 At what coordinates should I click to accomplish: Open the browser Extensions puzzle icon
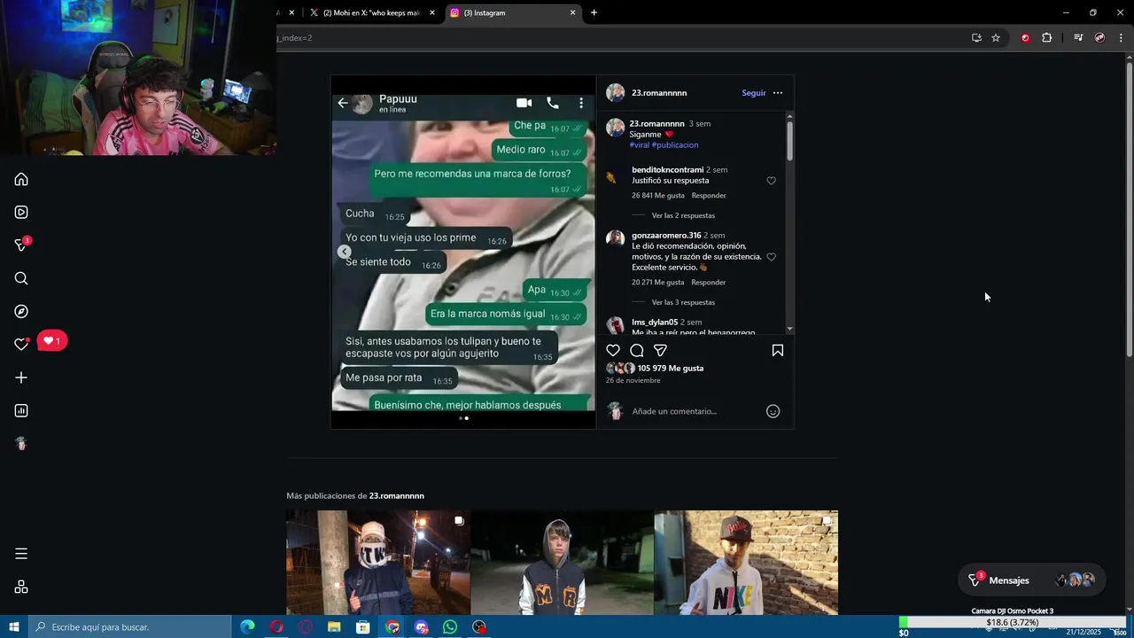click(x=1046, y=38)
